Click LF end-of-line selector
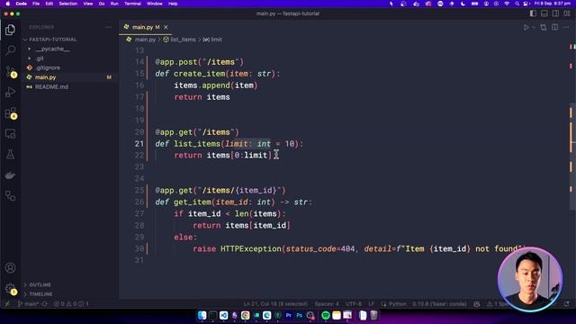Viewport: 576px width, 324px height. click(372, 304)
